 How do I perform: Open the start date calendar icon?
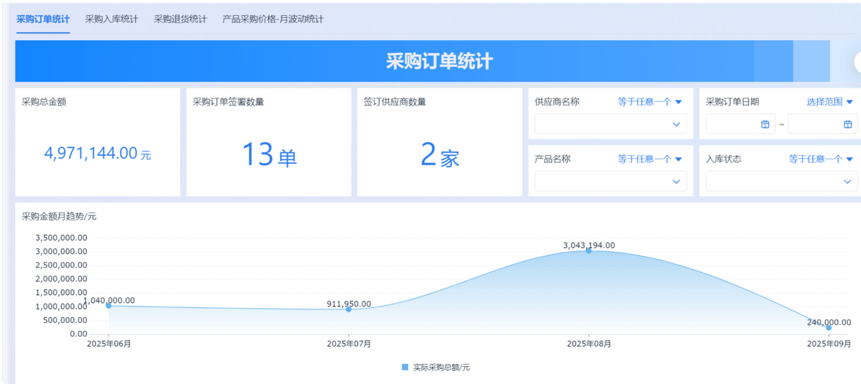click(x=765, y=124)
